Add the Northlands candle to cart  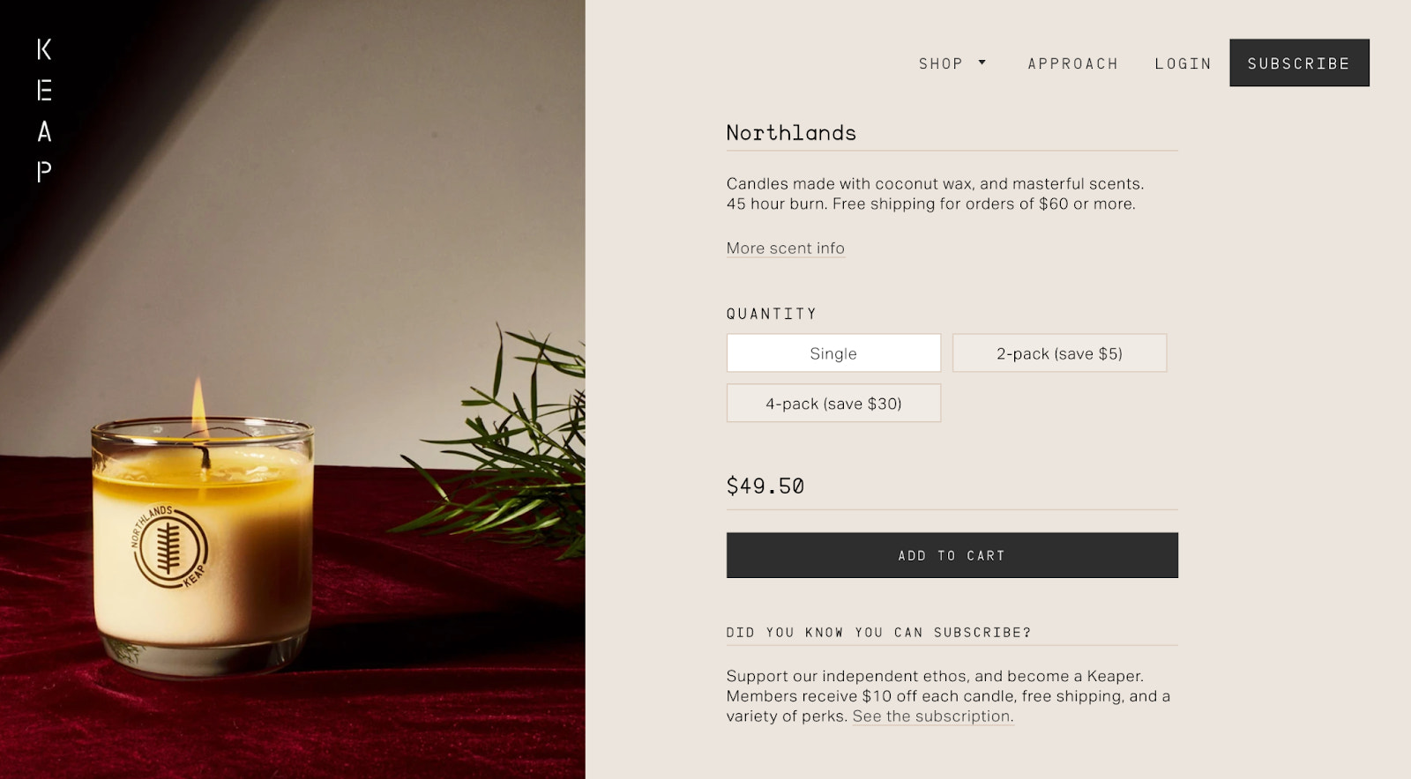(x=952, y=555)
